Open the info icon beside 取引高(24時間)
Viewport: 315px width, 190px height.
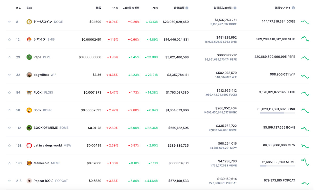(235, 8)
